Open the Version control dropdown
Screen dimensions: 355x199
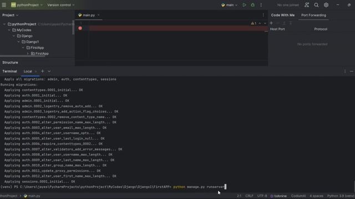click(x=60, y=5)
